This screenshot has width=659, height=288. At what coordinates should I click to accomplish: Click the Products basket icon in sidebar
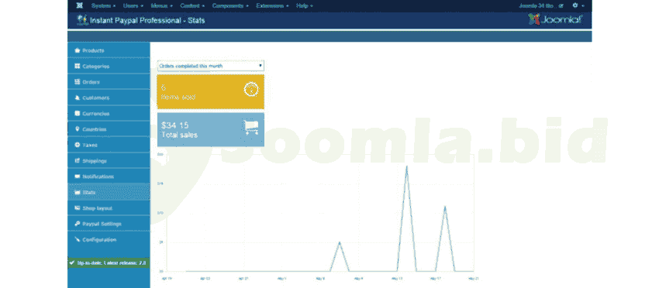pyautogui.click(x=78, y=50)
